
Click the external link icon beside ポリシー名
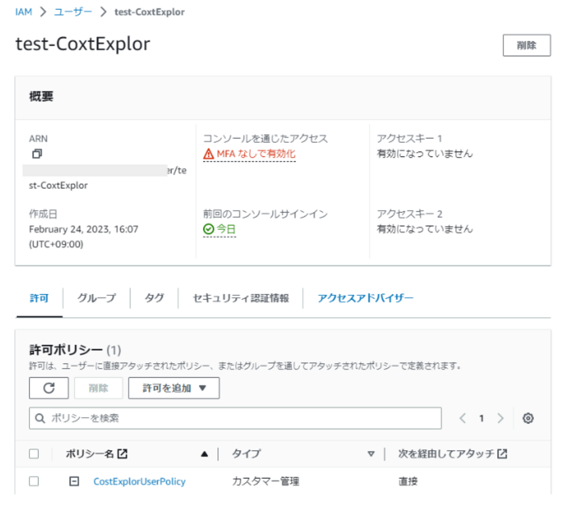(123, 453)
